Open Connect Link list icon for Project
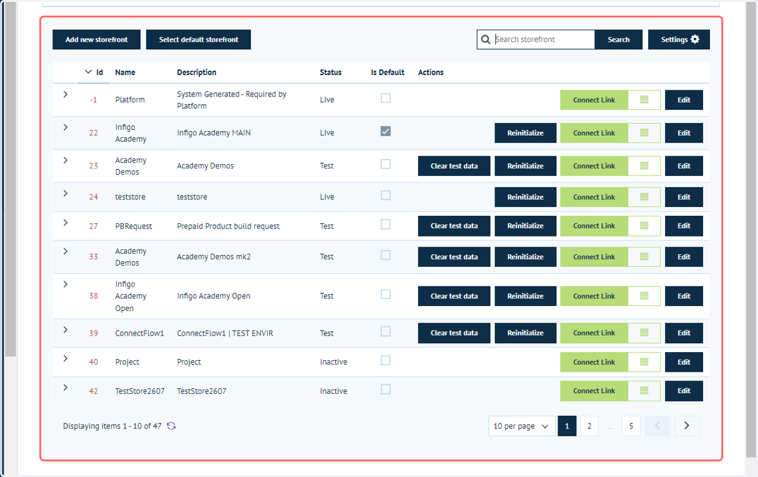The image size is (758, 477). (x=644, y=362)
